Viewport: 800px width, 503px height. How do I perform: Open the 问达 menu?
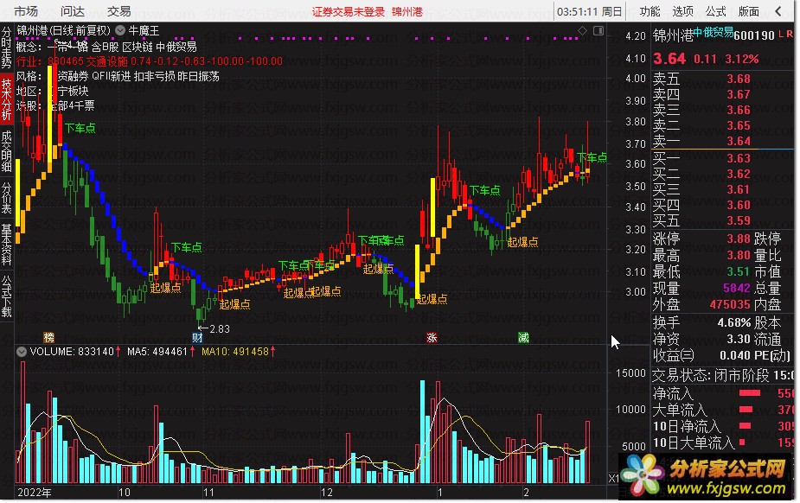(x=73, y=11)
